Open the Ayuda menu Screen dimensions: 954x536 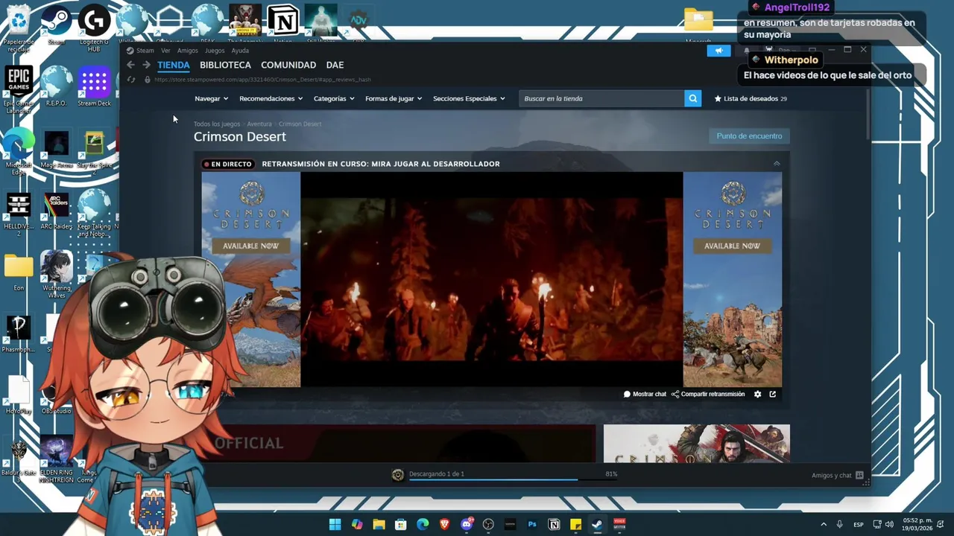tap(240, 51)
